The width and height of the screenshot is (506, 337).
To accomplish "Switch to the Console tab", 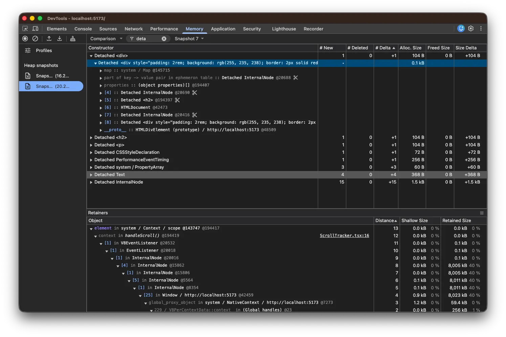I will pos(83,29).
